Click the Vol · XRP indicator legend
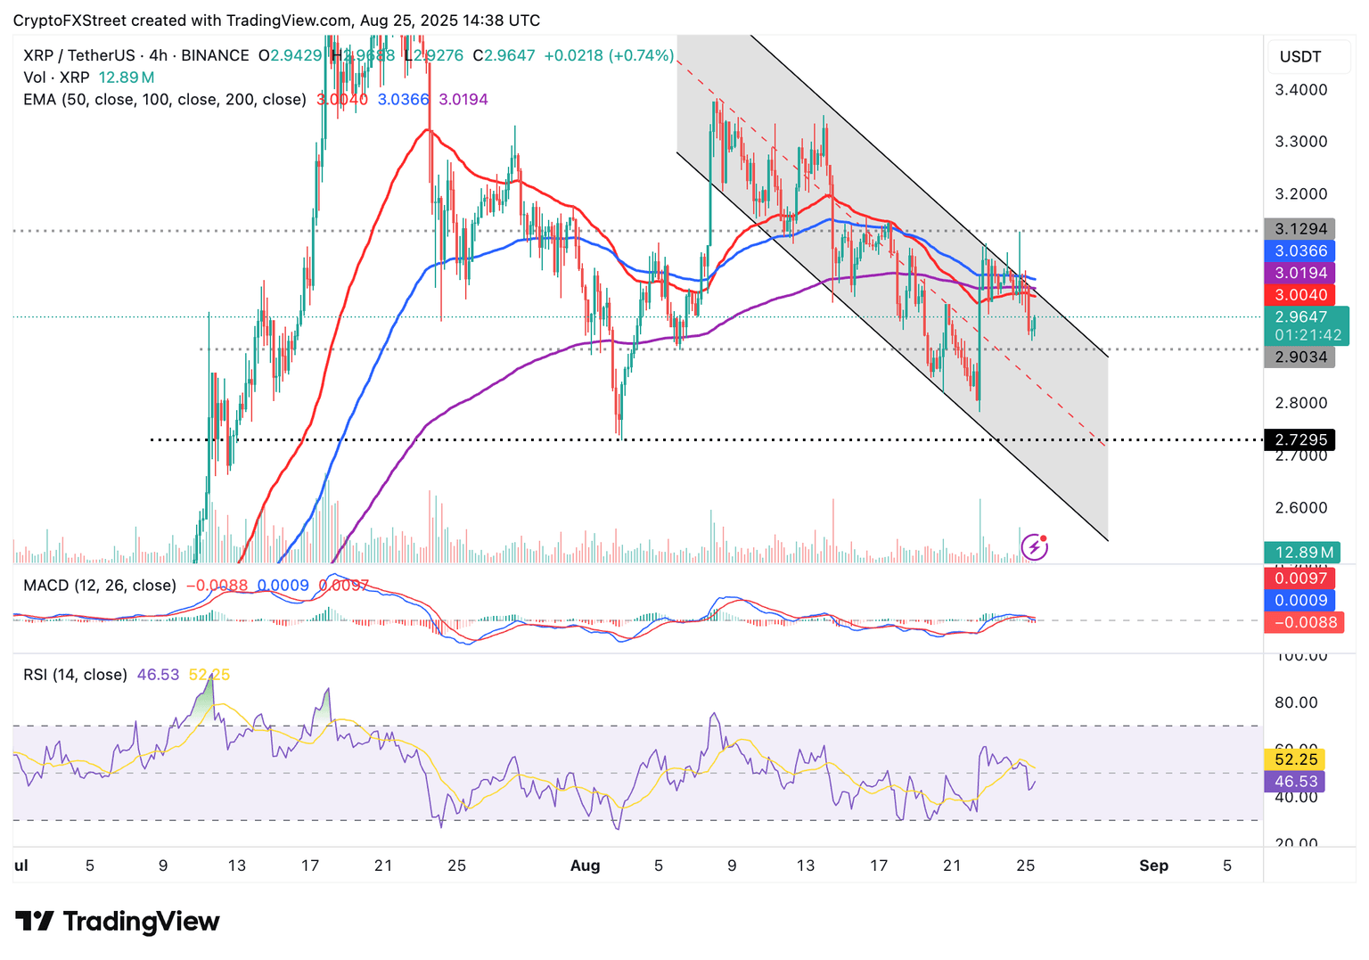Image resolution: width=1369 pixels, height=960 pixels. pyautogui.click(x=56, y=78)
